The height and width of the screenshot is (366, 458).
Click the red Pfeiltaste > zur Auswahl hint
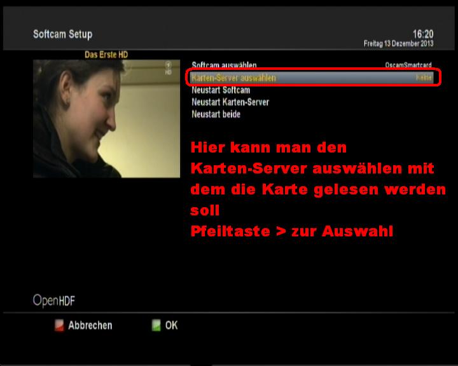click(291, 232)
